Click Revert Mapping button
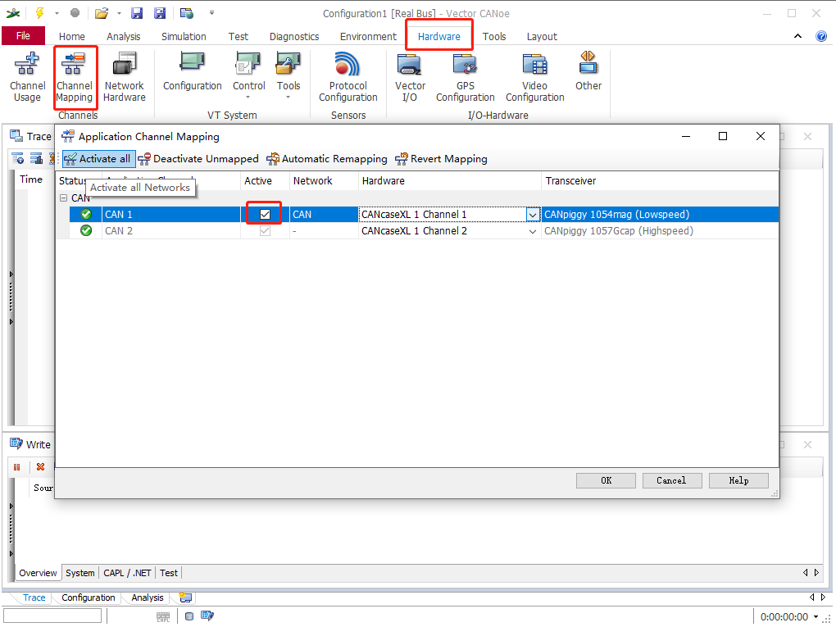 tap(441, 159)
